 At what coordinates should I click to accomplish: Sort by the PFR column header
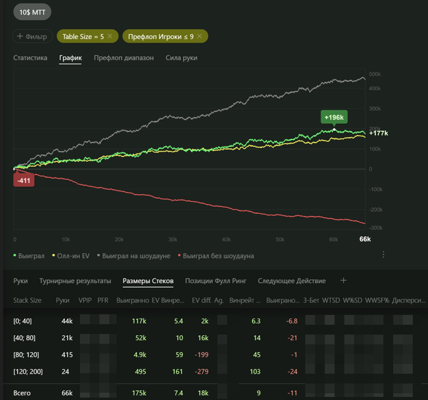(103, 300)
